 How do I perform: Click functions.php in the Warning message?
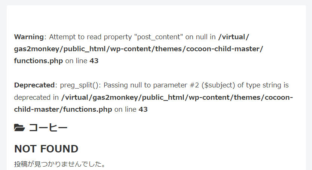(x=39, y=61)
